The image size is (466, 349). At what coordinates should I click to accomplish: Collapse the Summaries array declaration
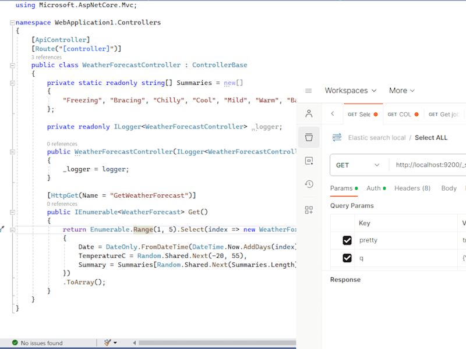tap(12, 83)
